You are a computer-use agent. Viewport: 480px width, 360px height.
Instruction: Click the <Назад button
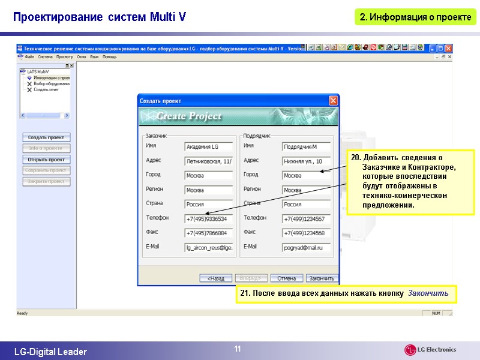216,278
